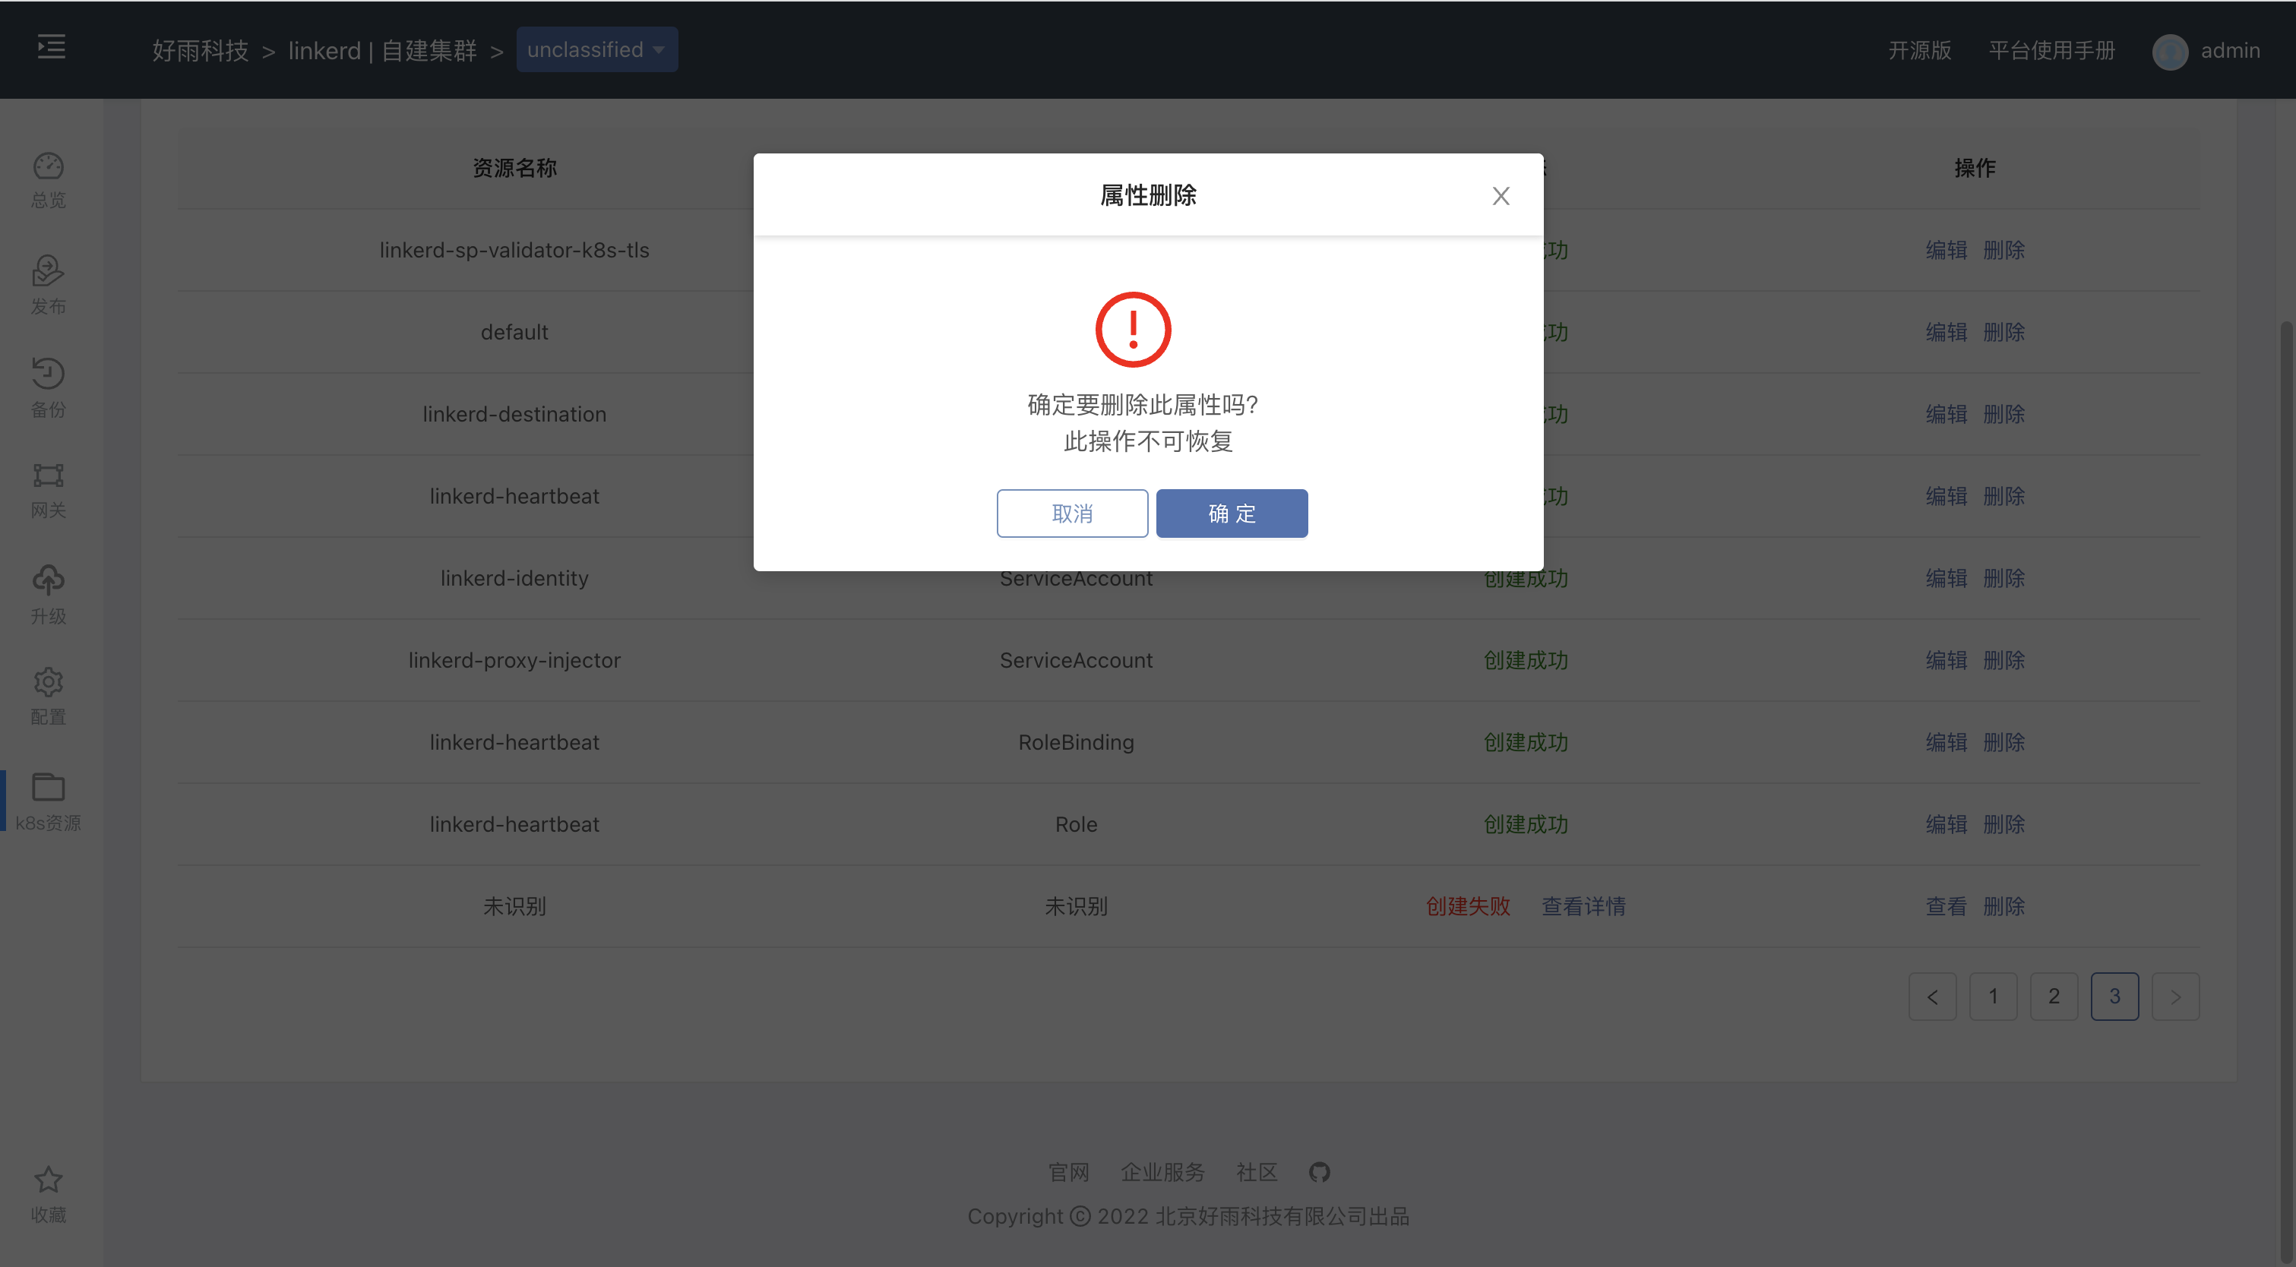Click 查看详情 for the failed 未识别 resource

[1584, 905]
